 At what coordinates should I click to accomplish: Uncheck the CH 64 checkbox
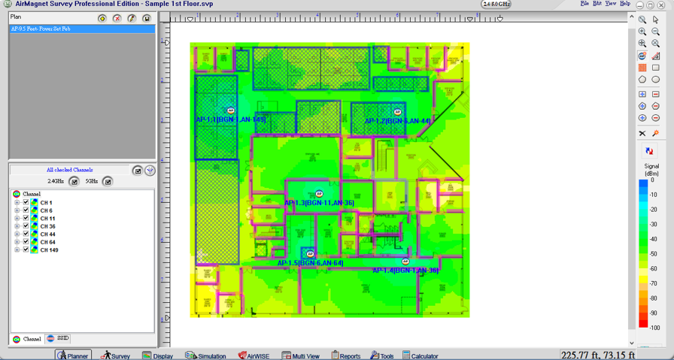point(26,242)
